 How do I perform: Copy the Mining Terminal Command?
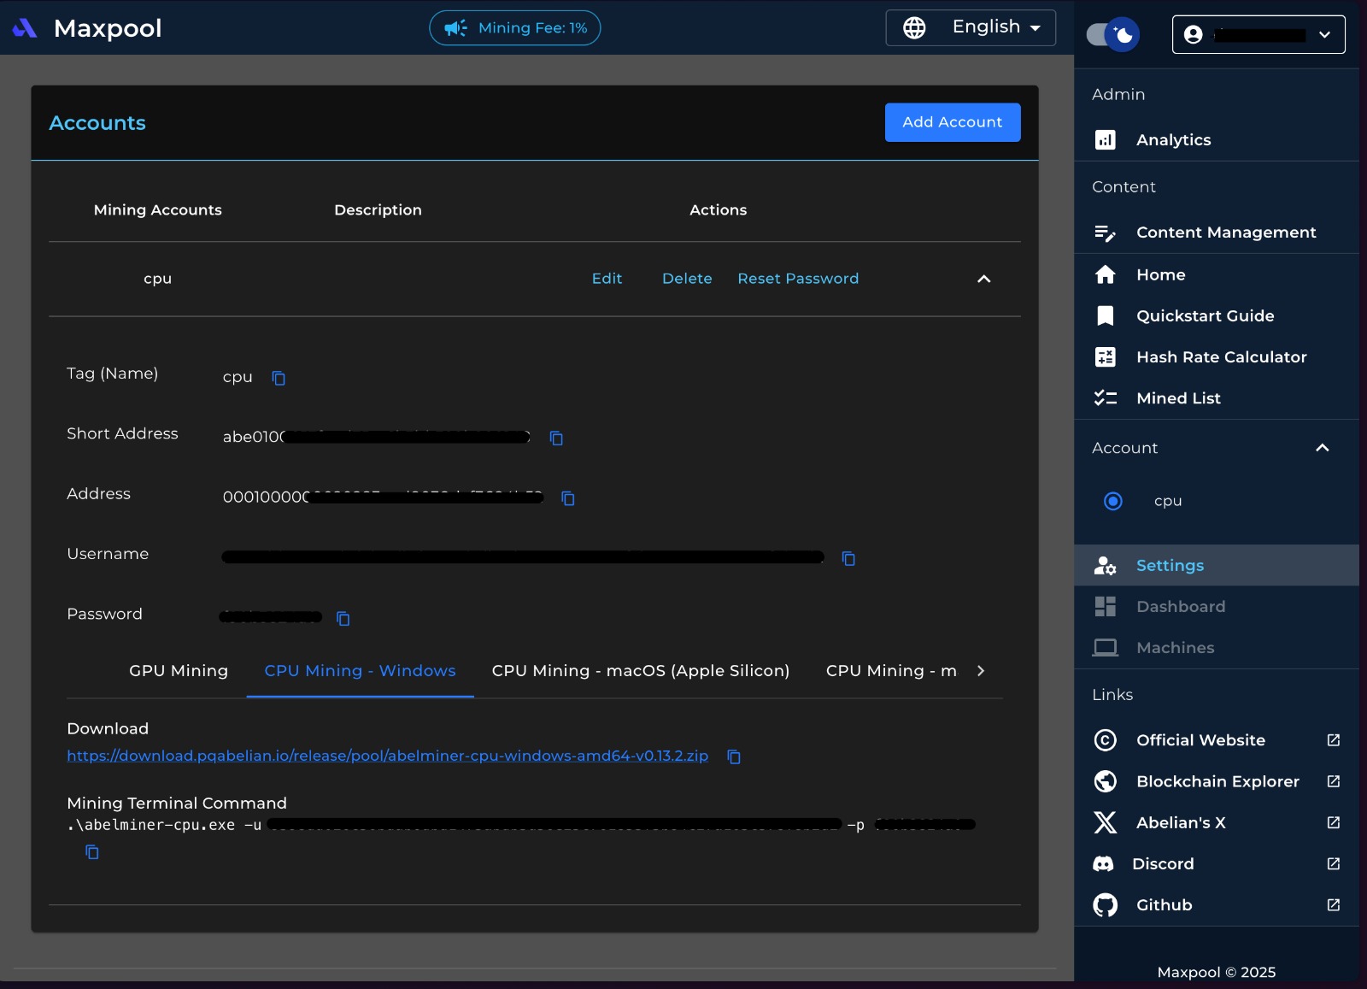pyautogui.click(x=92, y=852)
